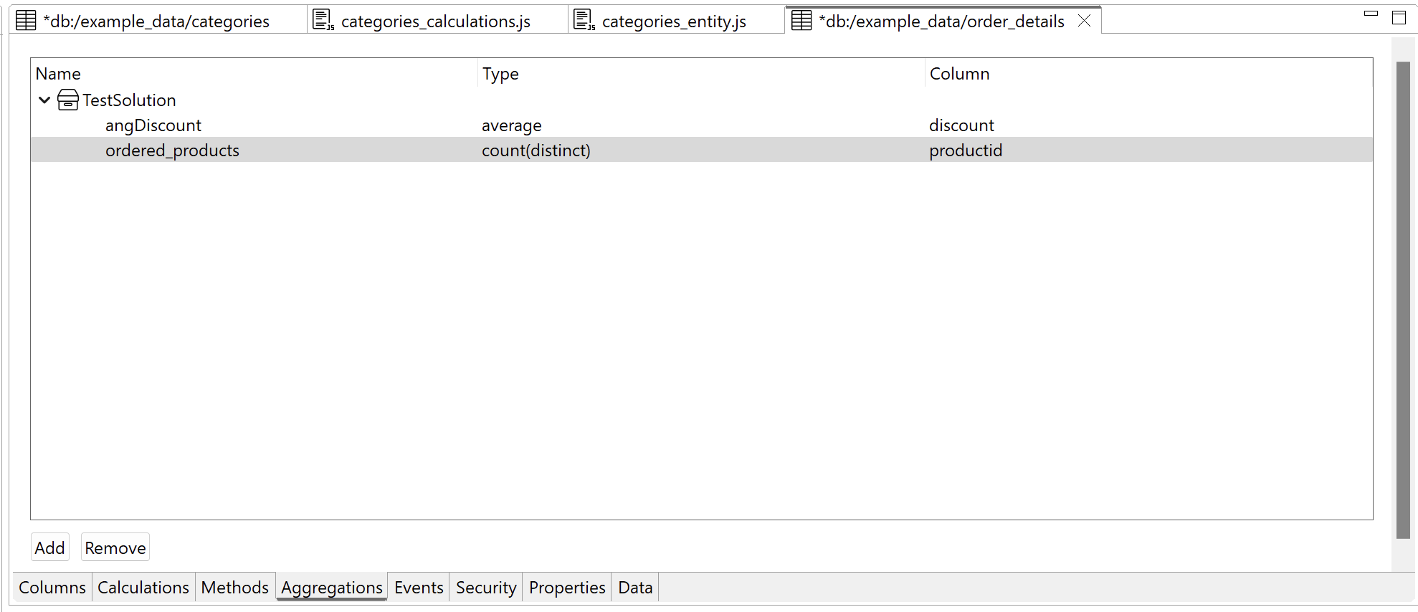Image resolution: width=1418 pixels, height=612 pixels.
Task: Click the Column column header
Action: (x=1149, y=73)
